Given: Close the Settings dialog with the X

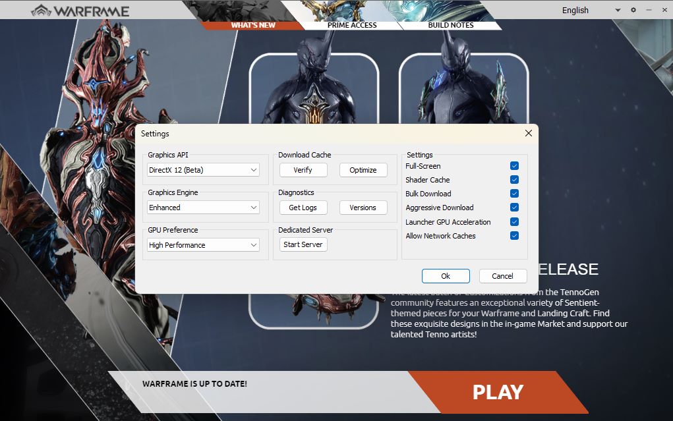Looking at the screenshot, I should (528, 133).
